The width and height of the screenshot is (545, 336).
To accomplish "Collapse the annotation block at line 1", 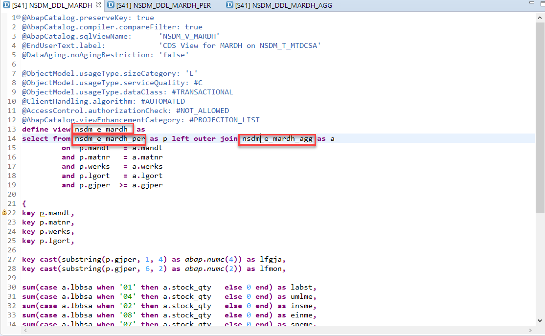I will pos(19,18).
